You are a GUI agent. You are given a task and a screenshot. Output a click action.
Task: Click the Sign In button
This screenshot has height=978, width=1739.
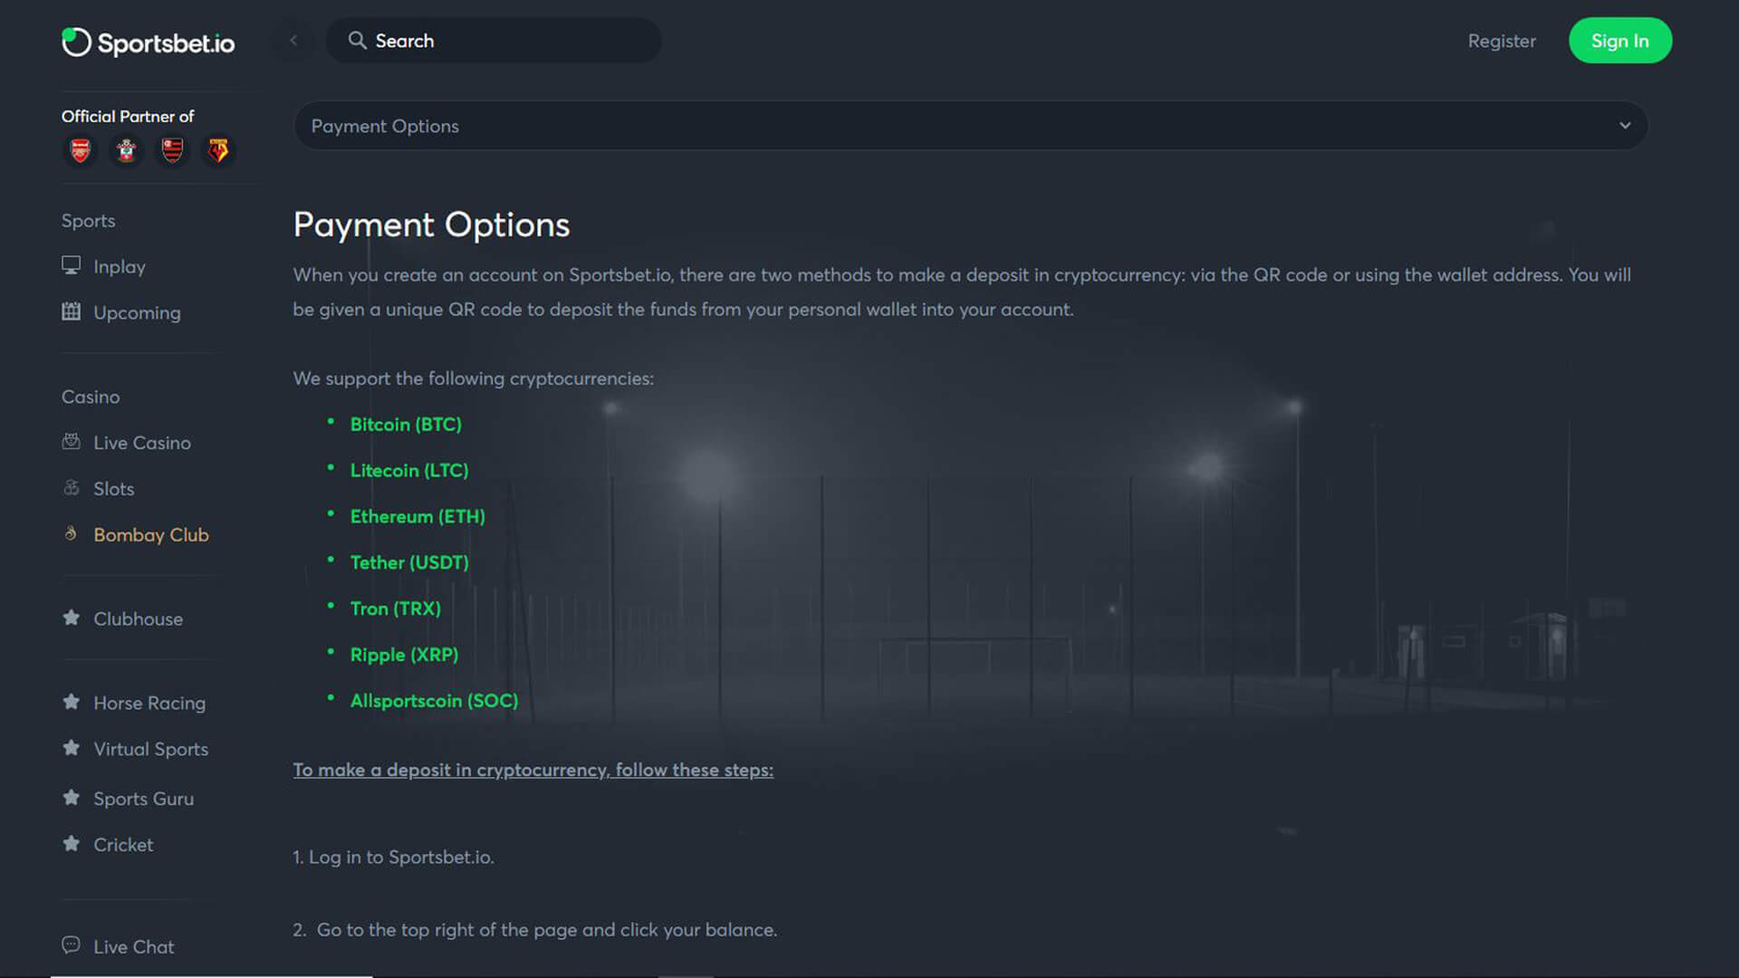[x=1619, y=41]
